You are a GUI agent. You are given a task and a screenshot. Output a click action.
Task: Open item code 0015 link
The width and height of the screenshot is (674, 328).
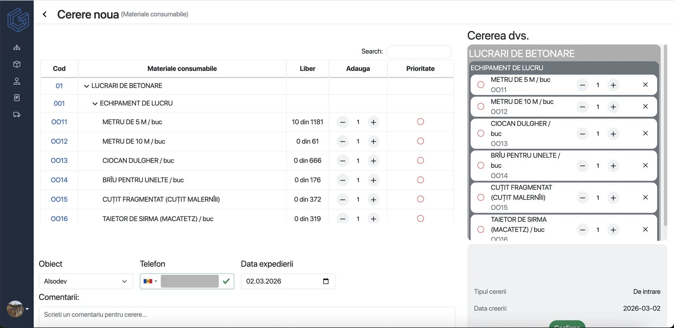click(59, 199)
